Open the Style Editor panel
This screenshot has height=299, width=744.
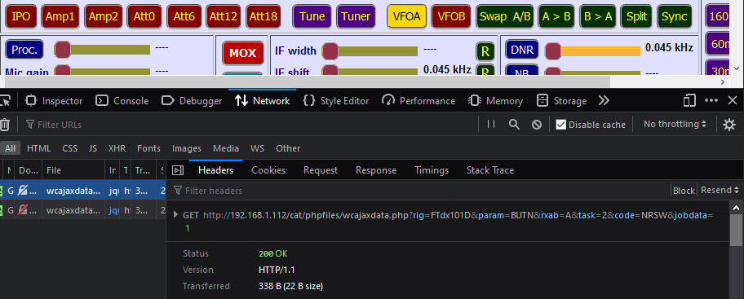point(336,101)
